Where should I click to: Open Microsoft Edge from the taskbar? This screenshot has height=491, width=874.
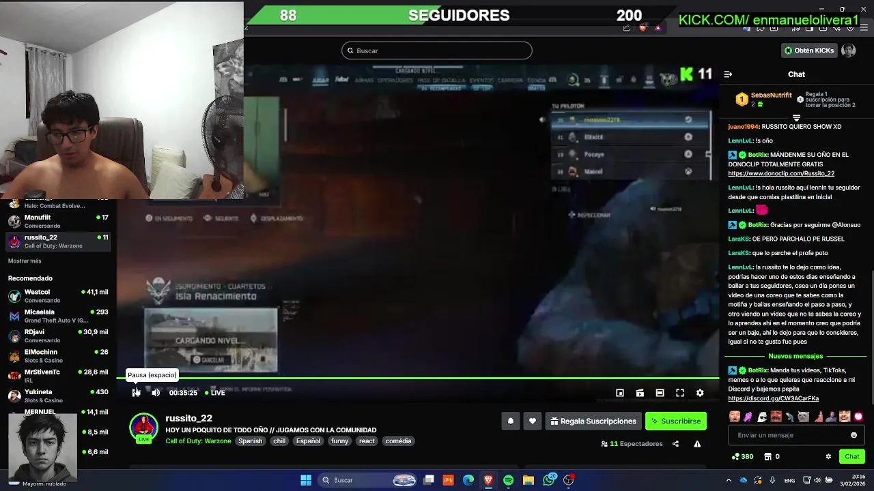point(468,480)
